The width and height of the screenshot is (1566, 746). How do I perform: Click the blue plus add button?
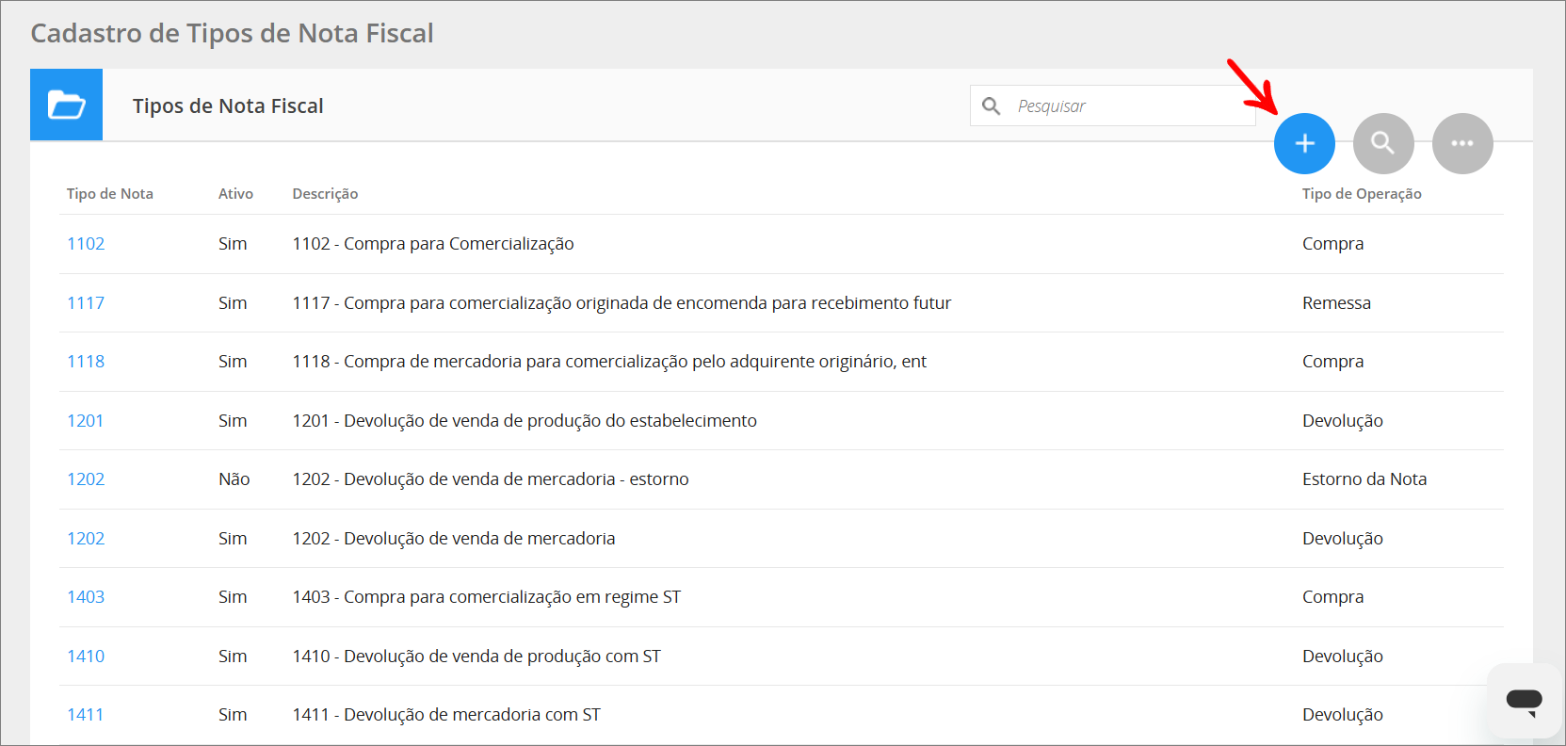[1304, 143]
